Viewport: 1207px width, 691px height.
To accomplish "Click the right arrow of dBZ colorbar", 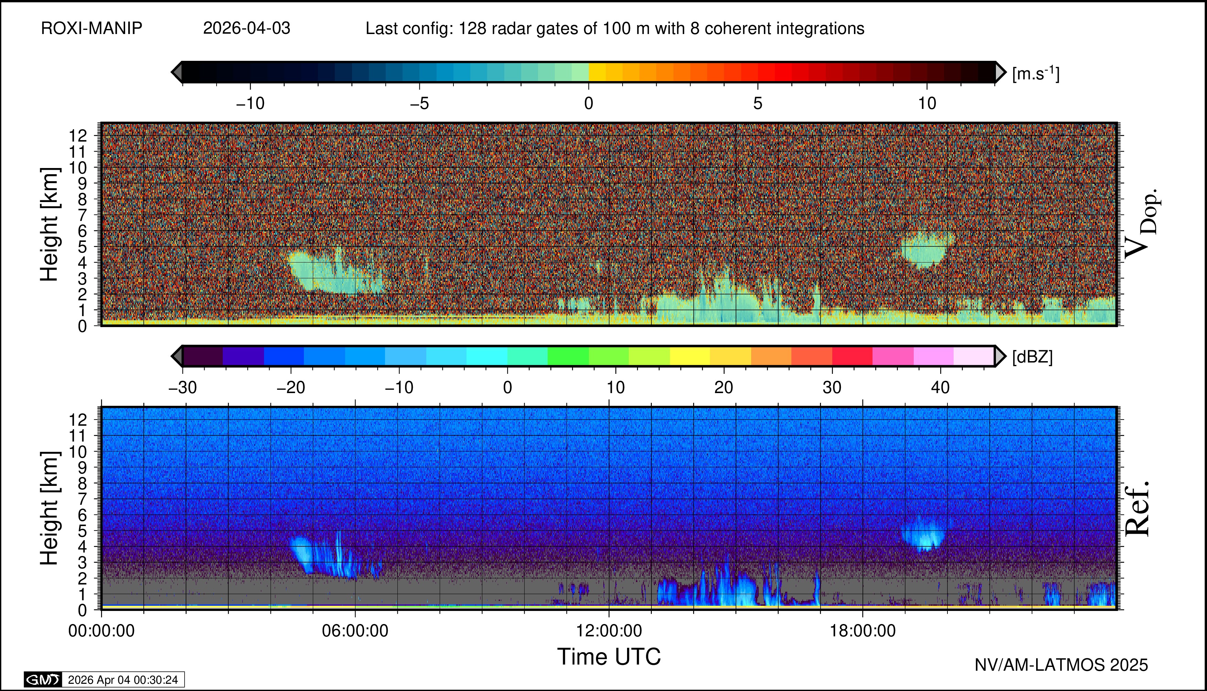I will [x=1000, y=356].
